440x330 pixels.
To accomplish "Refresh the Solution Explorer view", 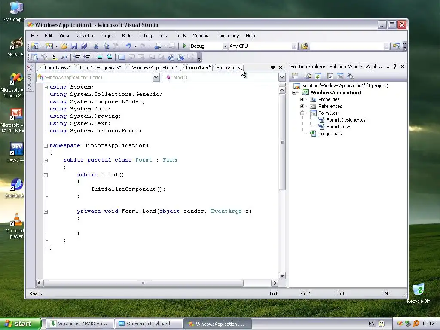I will pos(318,76).
